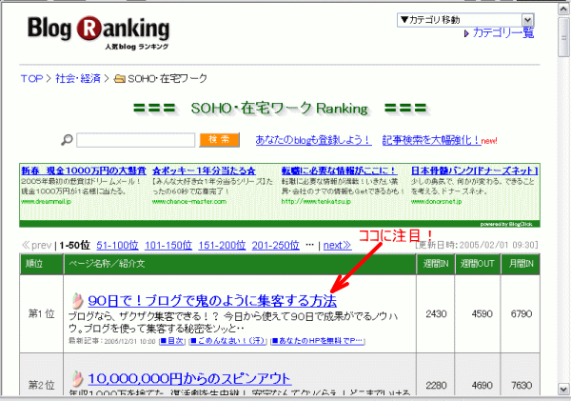Image resolution: width=571 pixels, height=401 pixels.
Task: Click the scrollbar up arrow
Action: pos(564,10)
